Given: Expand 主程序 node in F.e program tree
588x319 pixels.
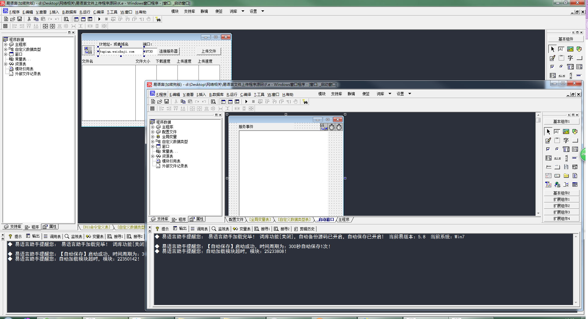Looking at the screenshot, I should 152,127.
